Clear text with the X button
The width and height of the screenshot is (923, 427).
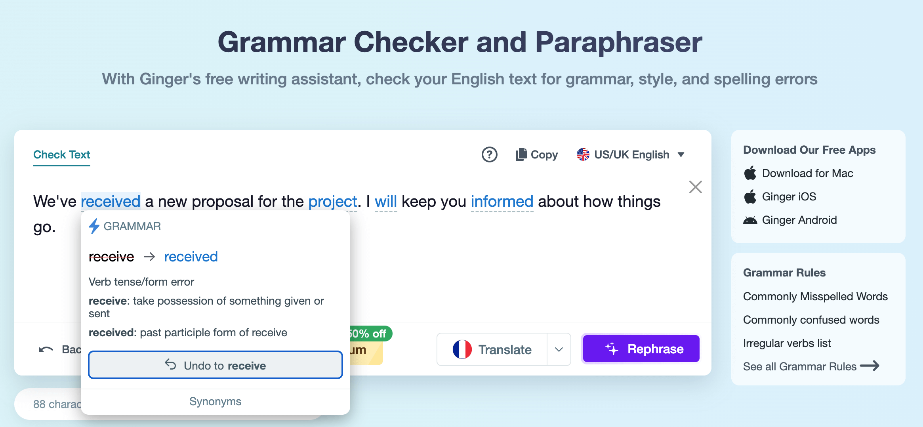coord(695,187)
